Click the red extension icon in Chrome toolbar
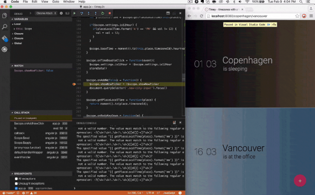Screen dimensions: 315x195 point(304,16)
